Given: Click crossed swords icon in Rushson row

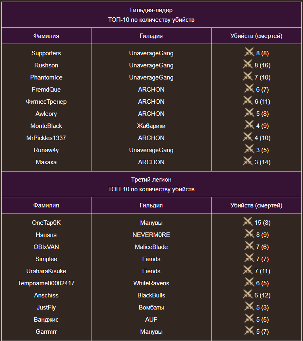Looking at the screenshot, I should (x=247, y=65).
